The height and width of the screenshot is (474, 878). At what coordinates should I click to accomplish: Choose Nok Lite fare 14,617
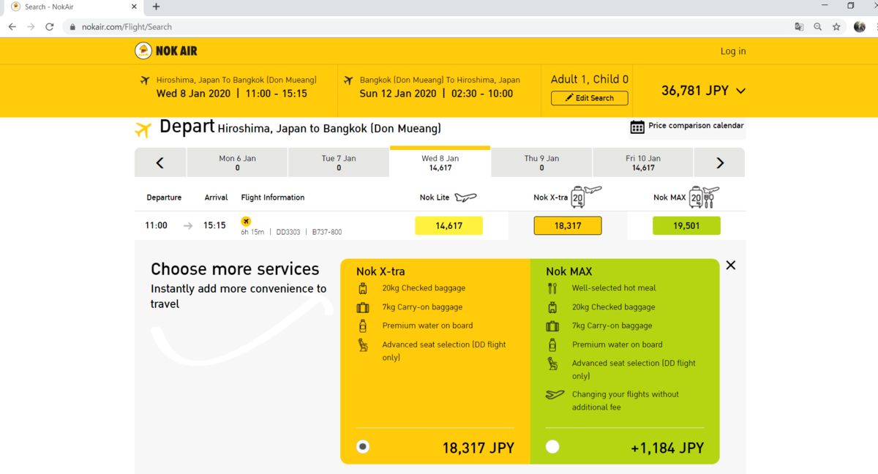click(x=449, y=226)
